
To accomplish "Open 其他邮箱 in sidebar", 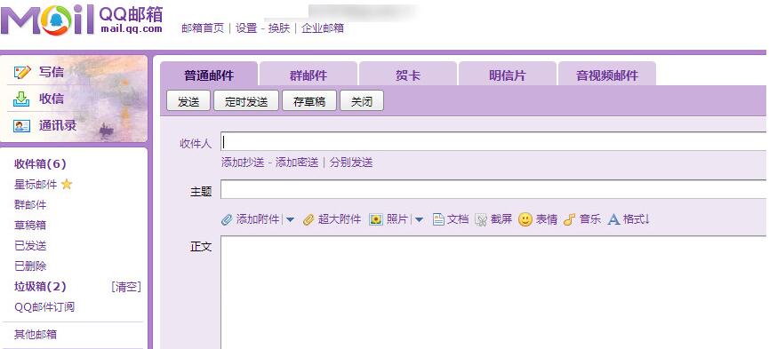I will pos(36,334).
